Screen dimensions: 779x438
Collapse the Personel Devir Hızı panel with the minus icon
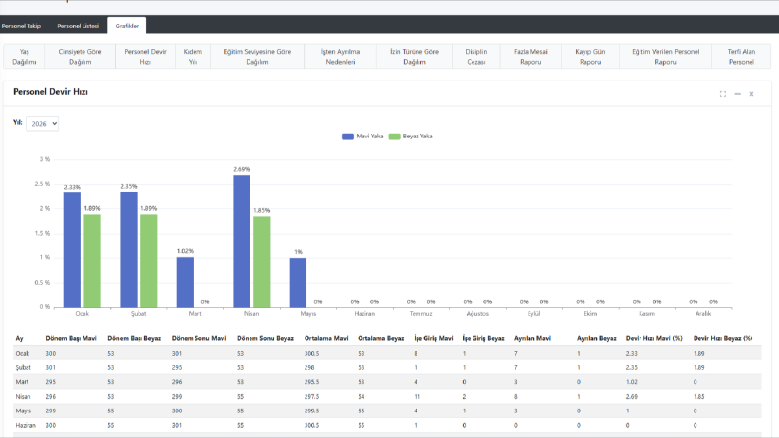tap(738, 94)
